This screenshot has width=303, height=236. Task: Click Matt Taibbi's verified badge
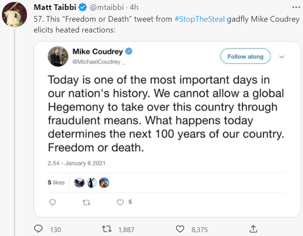(x=83, y=7)
